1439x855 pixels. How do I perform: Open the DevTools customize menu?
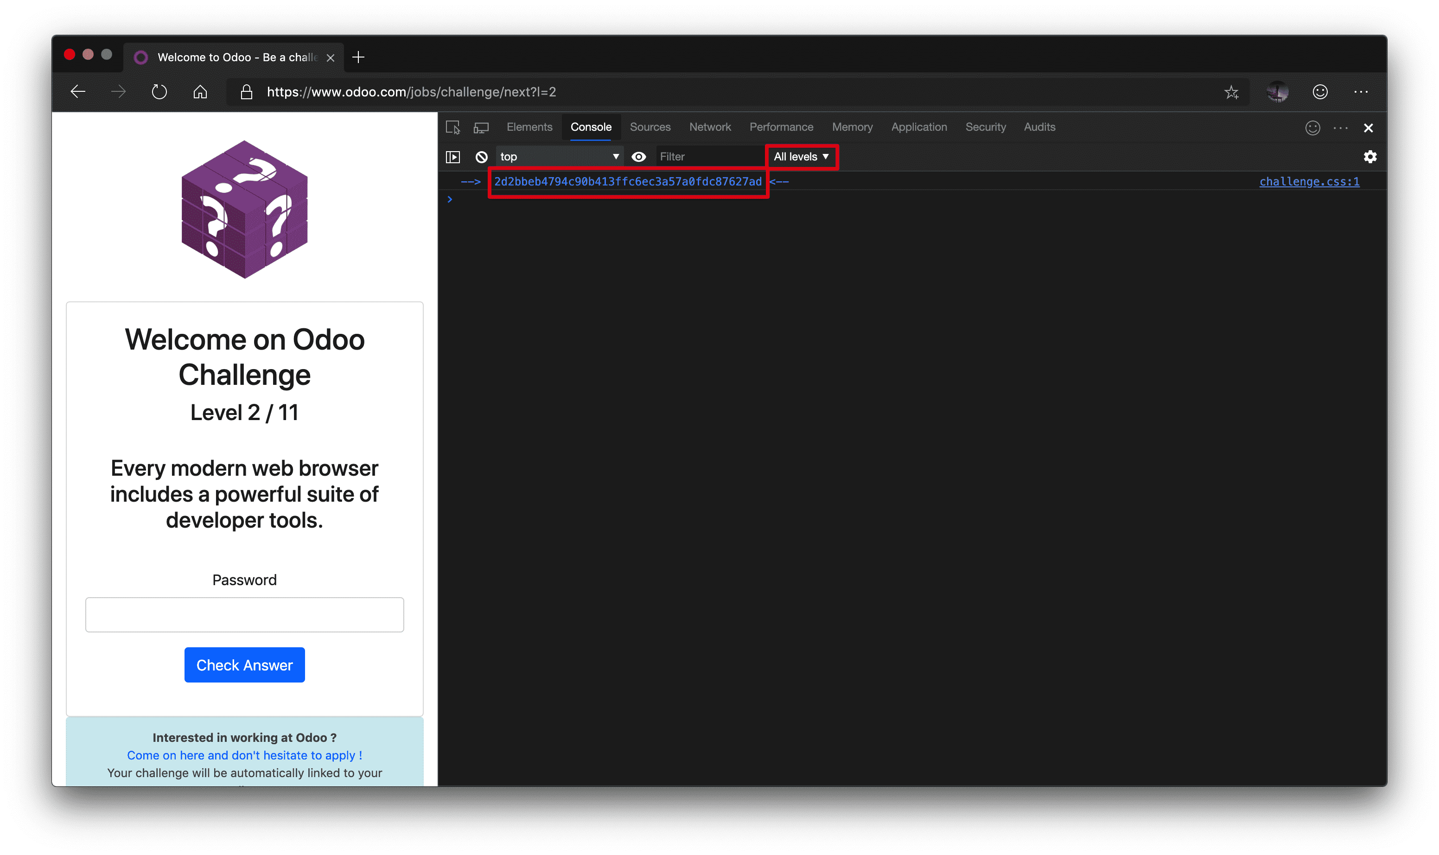1341,128
